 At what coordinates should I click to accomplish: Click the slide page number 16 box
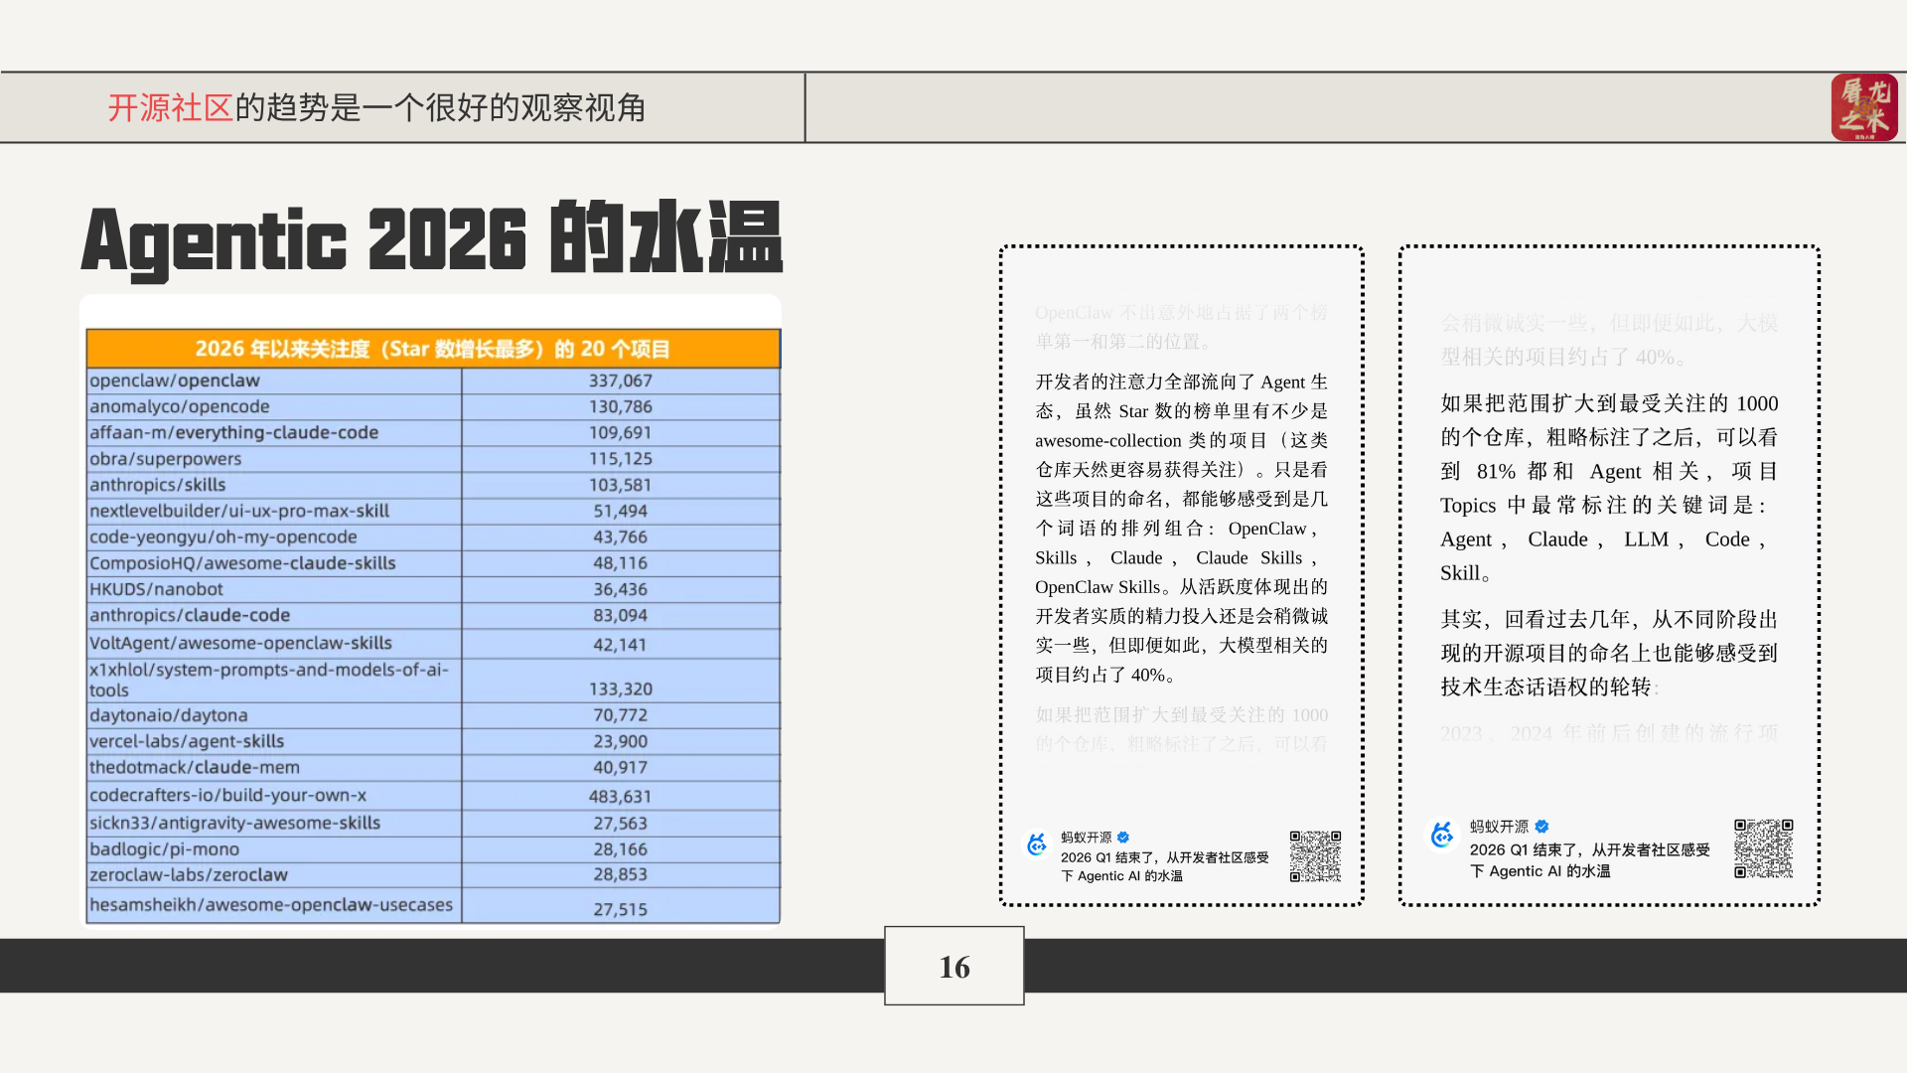(x=953, y=966)
